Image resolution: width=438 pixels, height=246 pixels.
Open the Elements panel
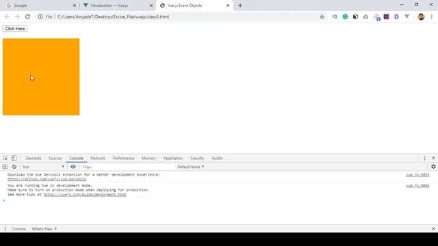(34, 158)
